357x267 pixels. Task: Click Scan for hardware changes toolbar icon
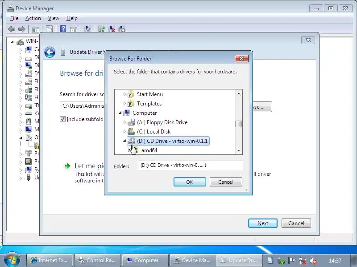[x=87, y=29]
